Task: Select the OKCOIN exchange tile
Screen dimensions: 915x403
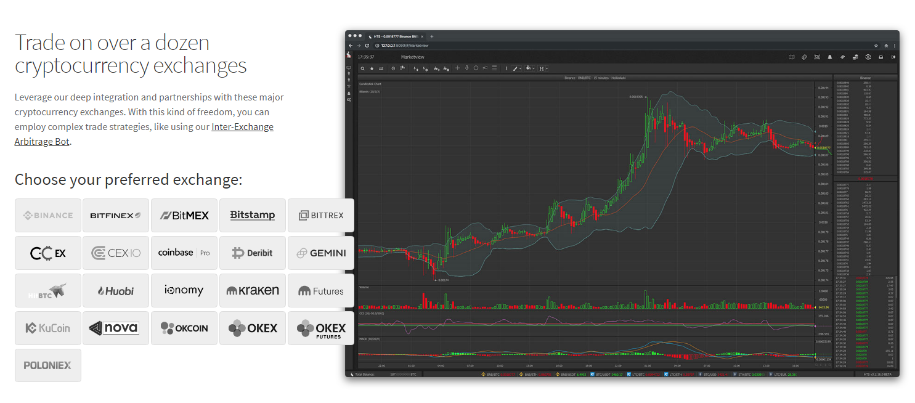Action: click(x=184, y=328)
